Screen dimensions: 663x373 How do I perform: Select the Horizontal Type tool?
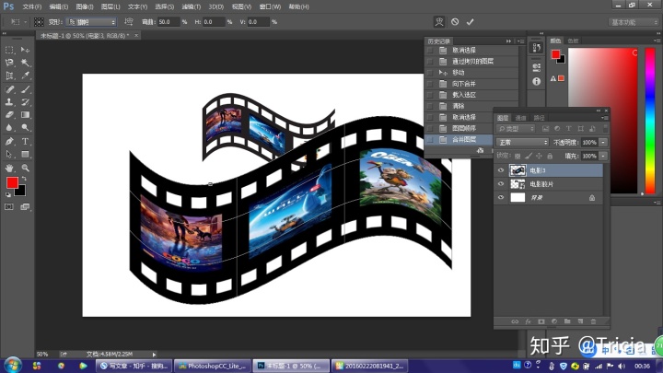coord(26,141)
